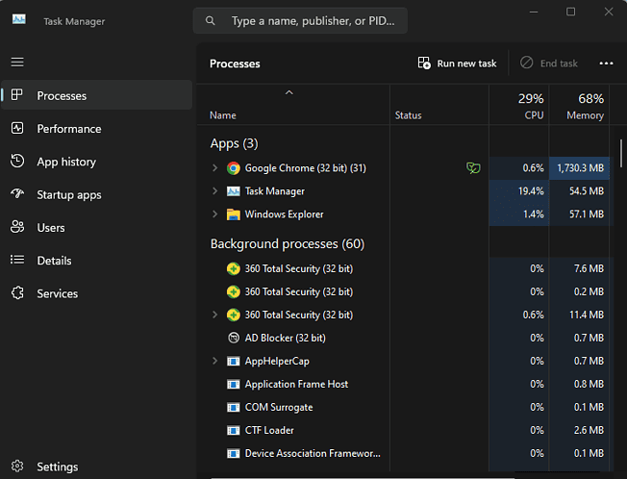Sort processes by Memory column
The image size is (627, 479).
click(585, 106)
